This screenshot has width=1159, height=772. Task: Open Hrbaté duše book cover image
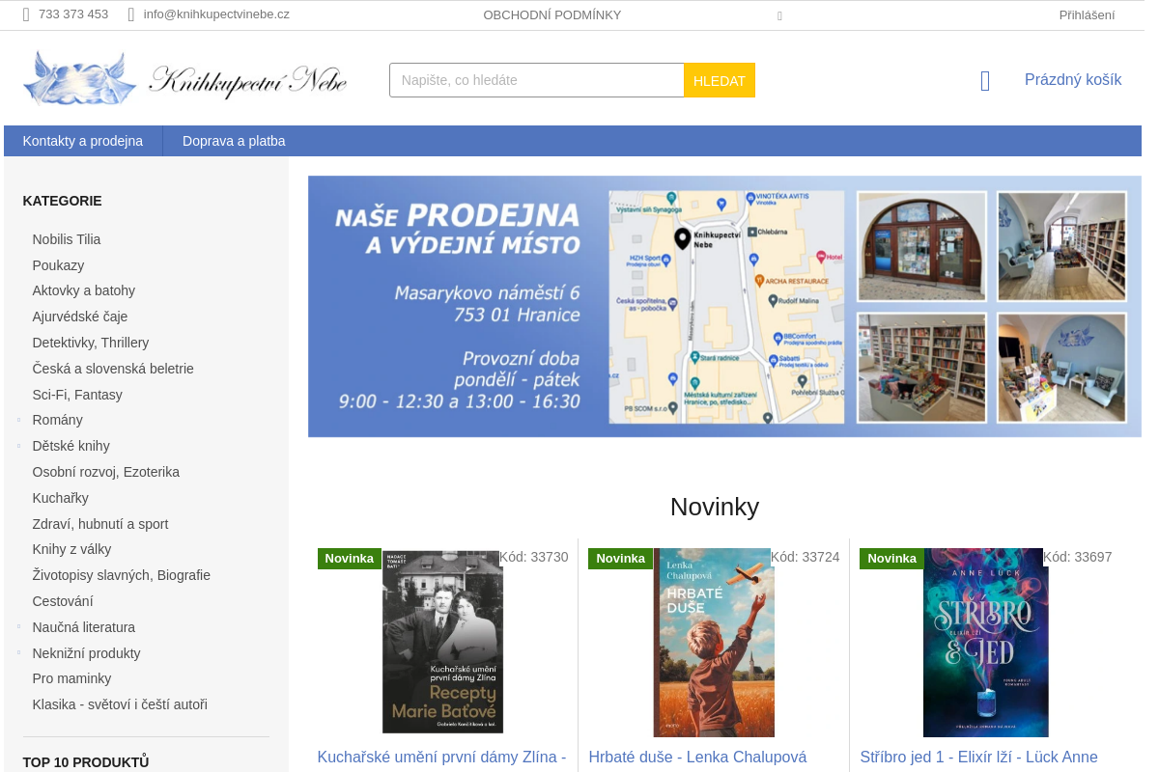pos(714,642)
